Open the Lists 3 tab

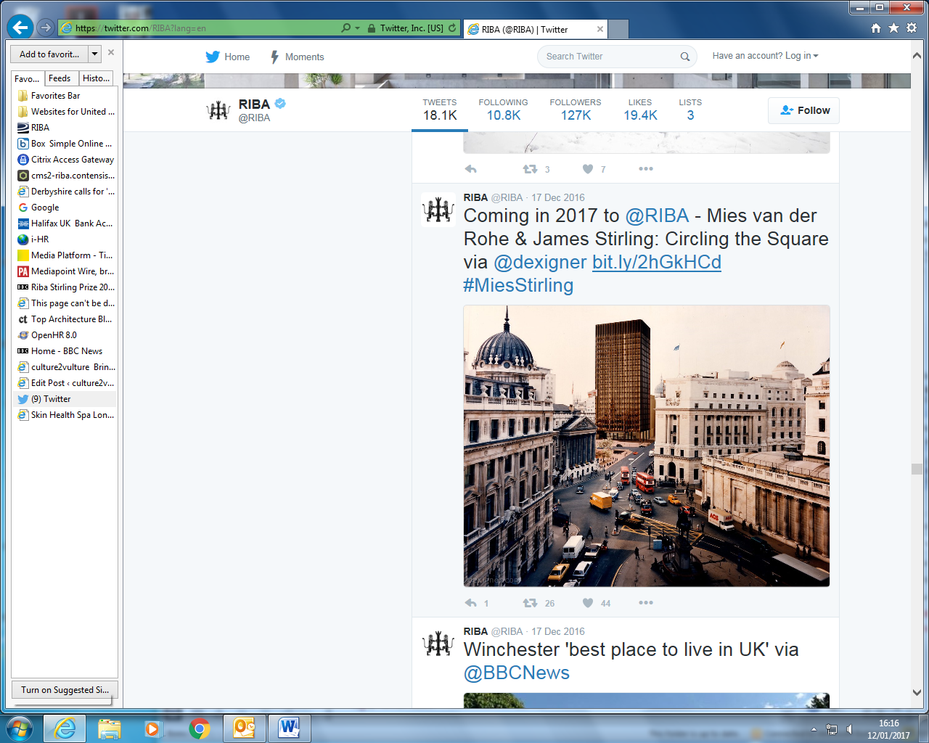pyautogui.click(x=690, y=110)
